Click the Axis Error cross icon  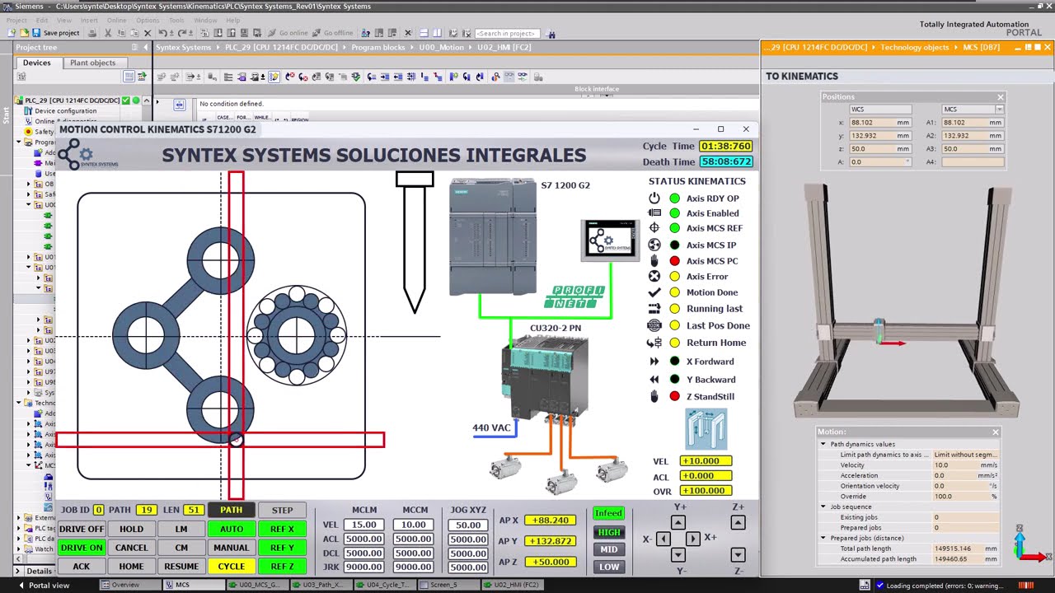[654, 277]
